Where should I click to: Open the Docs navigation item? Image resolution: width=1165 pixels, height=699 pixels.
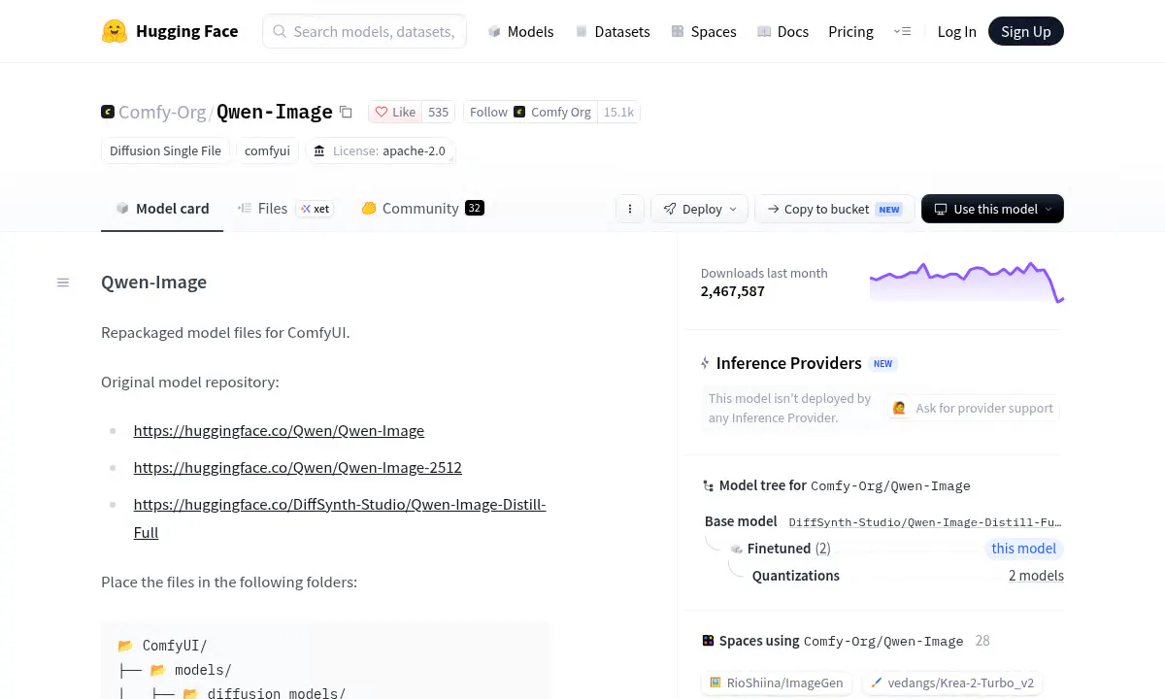point(782,31)
